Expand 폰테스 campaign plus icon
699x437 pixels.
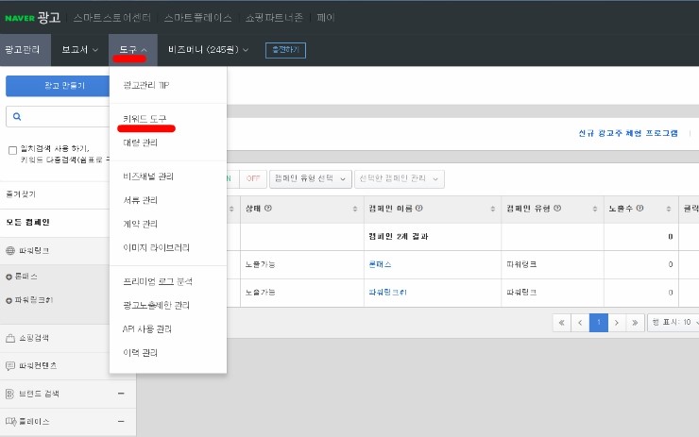click(x=9, y=277)
